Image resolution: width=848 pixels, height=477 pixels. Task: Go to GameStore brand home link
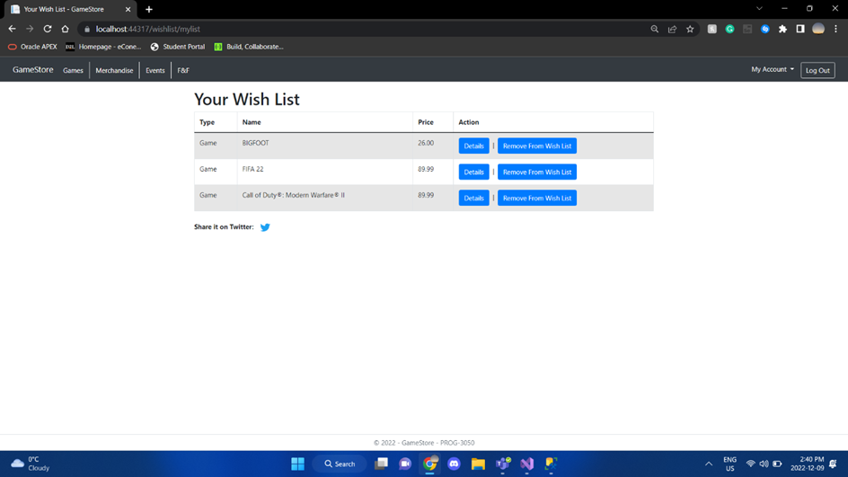(33, 70)
